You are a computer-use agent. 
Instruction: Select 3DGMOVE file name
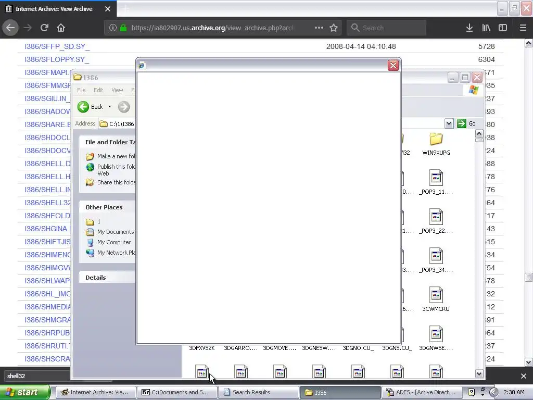tap(280, 348)
